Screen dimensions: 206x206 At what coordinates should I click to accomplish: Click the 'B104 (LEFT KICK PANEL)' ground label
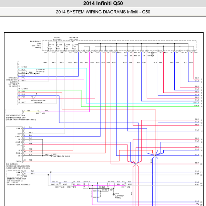click(x=120, y=196)
